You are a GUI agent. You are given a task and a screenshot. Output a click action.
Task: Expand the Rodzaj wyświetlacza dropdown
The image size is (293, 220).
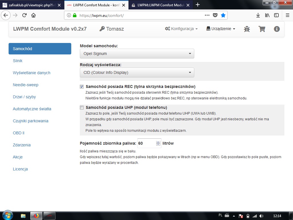pyautogui.click(x=137, y=72)
